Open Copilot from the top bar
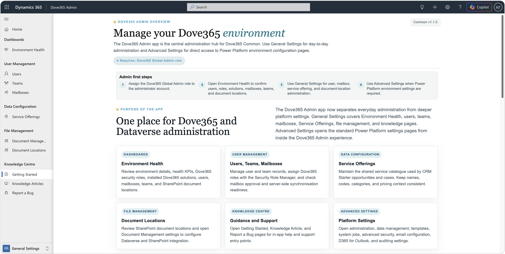This screenshot has height=254, width=505. click(479, 7)
